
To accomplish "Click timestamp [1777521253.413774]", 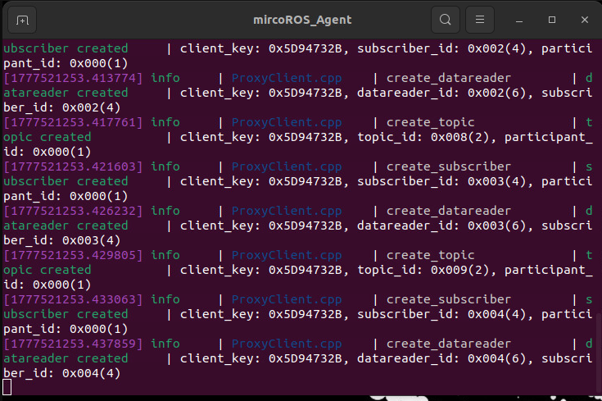I will click(73, 78).
